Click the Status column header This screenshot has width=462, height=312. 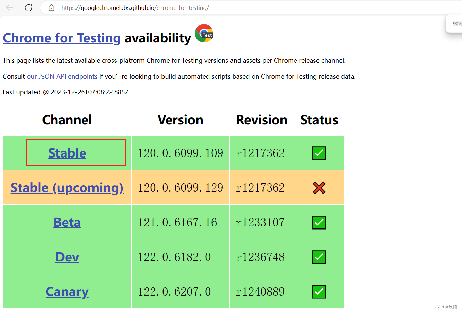(x=319, y=120)
